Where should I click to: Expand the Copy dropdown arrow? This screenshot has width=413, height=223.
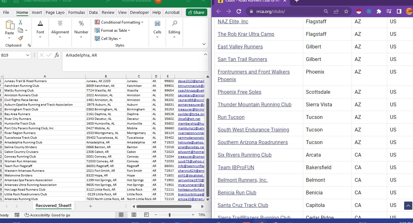(26, 30)
